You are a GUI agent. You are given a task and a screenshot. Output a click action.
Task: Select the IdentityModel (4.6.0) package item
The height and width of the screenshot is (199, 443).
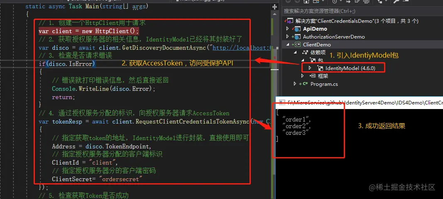click(x=350, y=68)
